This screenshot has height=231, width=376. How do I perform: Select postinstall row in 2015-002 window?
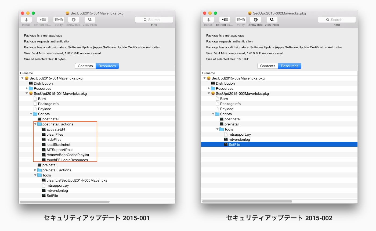[x=279, y=119]
